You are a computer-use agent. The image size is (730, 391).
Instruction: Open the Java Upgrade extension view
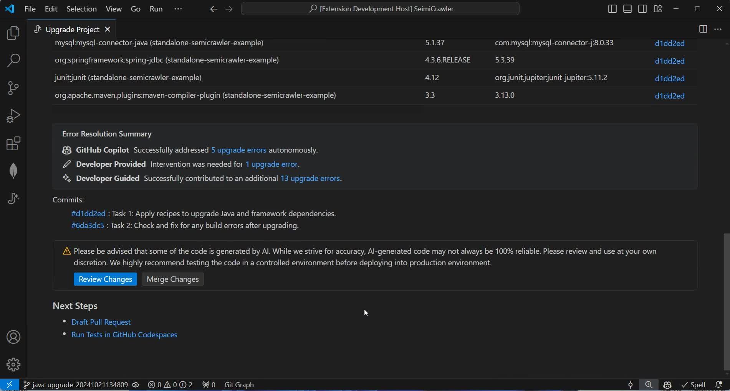click(x=13, y=198)
